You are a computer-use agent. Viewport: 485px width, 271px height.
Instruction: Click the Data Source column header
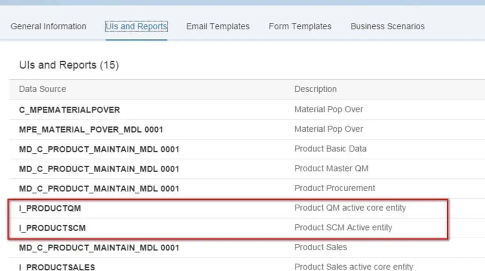[x=43, y=89]
